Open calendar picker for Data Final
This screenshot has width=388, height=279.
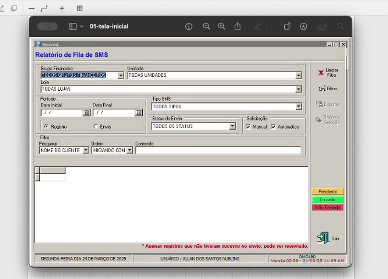pyautogui.click(x=138, y=113)
